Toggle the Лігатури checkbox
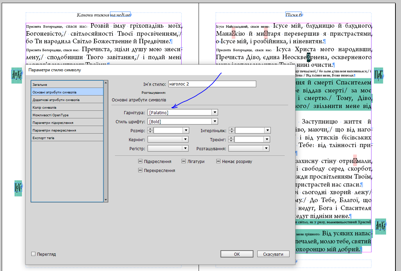This screenshot has height=271, width=401. (184, 161)
